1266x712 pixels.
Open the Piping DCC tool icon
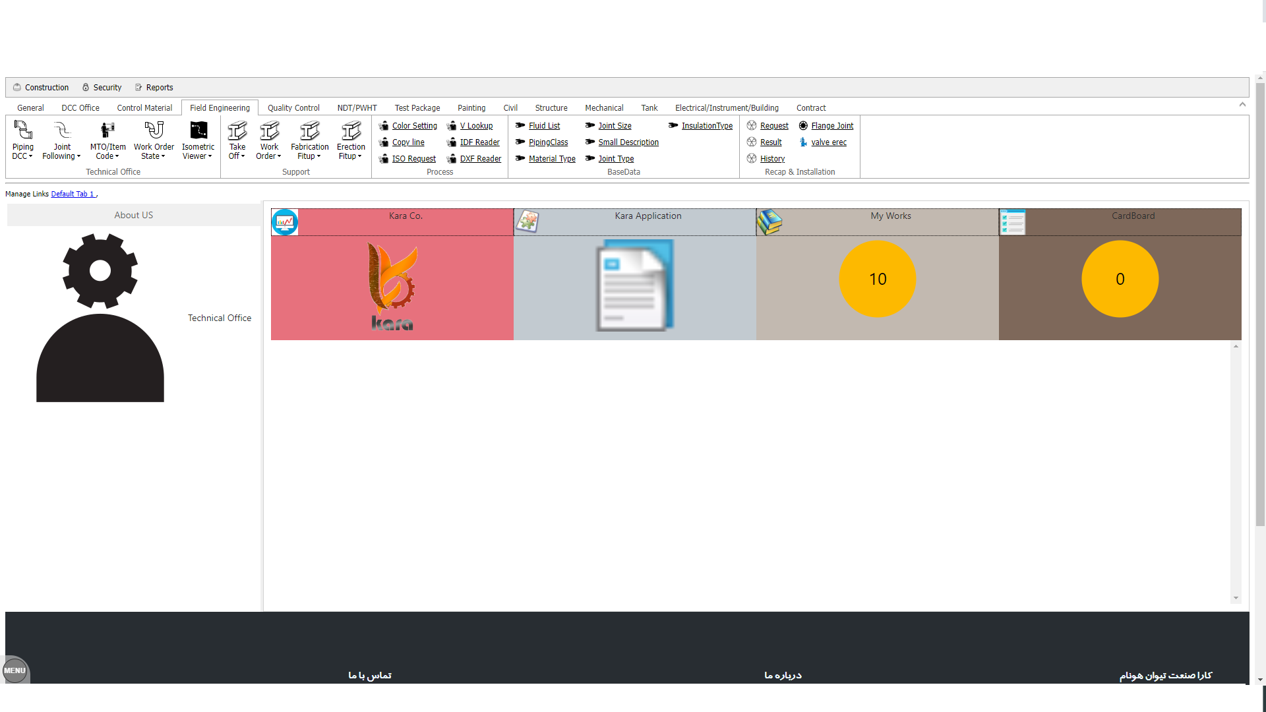point(23,130)
